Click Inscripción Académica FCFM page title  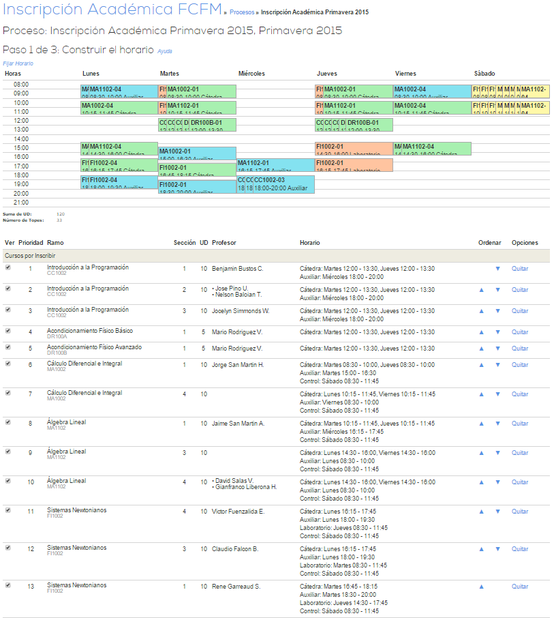pyautogui.click(x=112, y=10)
